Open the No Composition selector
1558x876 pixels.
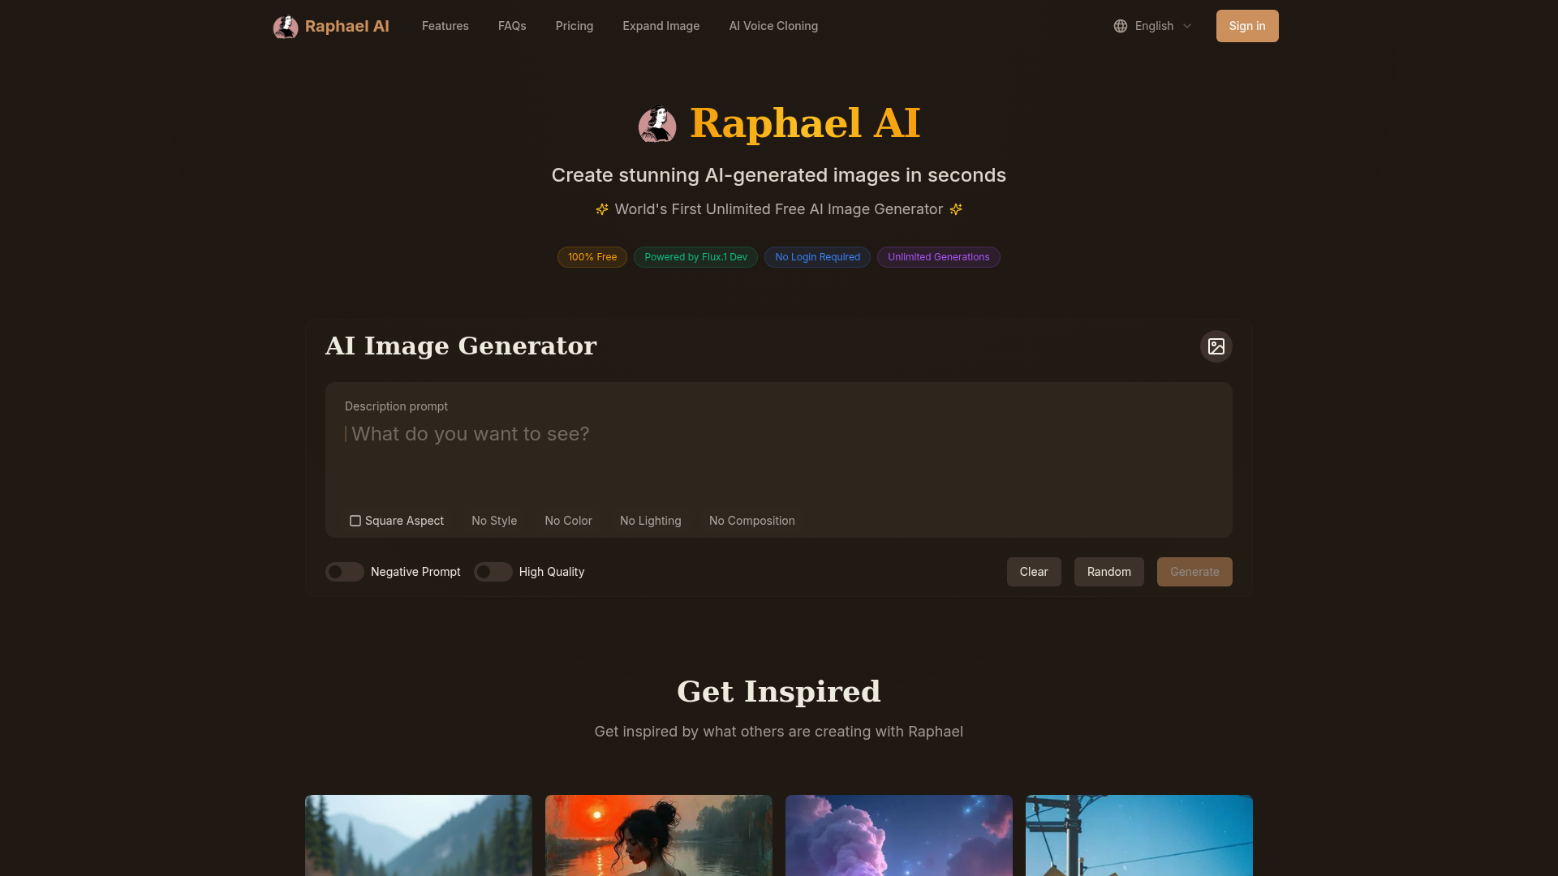(x=752, y=521)
